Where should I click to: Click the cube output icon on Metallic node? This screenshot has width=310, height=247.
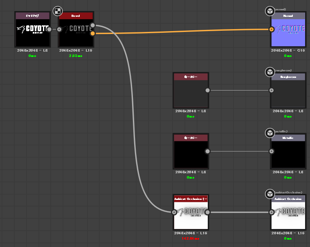tap(270, 133)
